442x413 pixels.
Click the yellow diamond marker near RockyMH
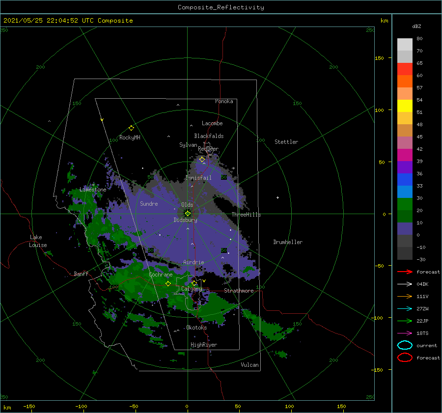(131, 128)
